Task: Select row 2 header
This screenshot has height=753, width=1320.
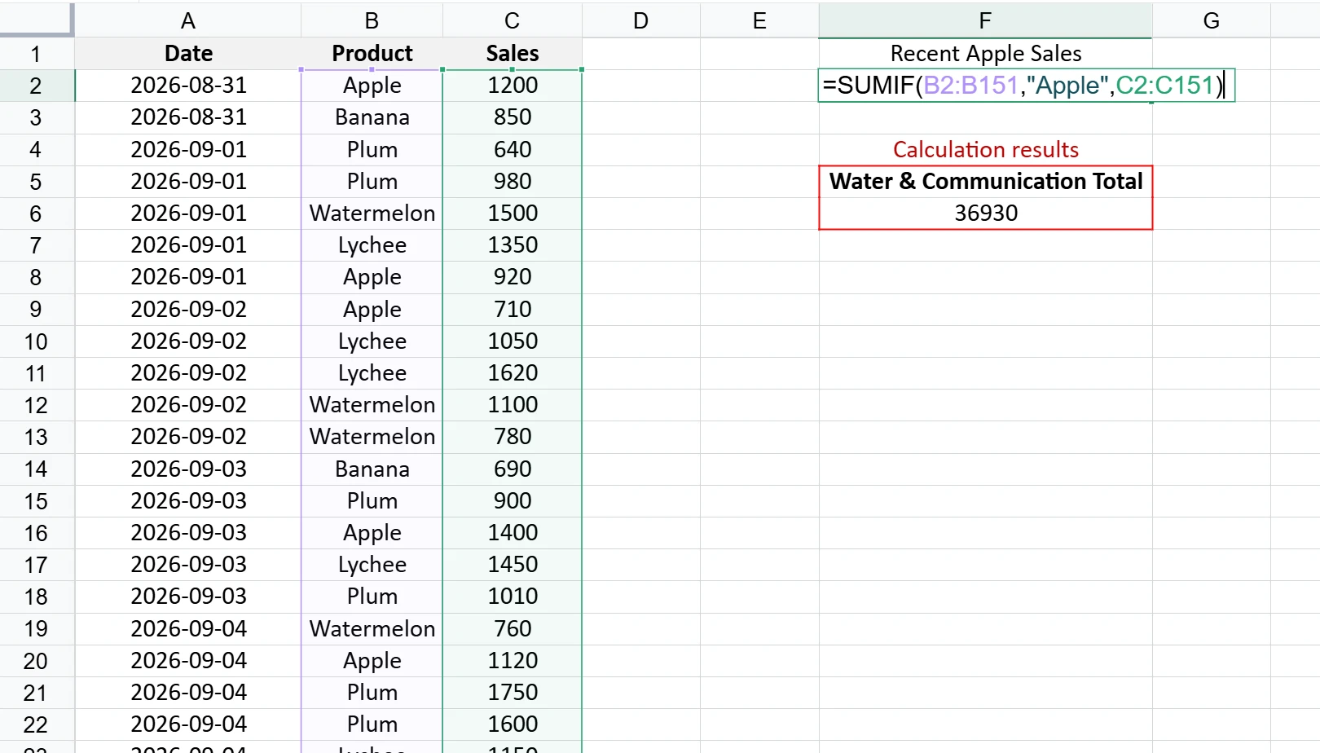Action: click(x=37, y=85)
